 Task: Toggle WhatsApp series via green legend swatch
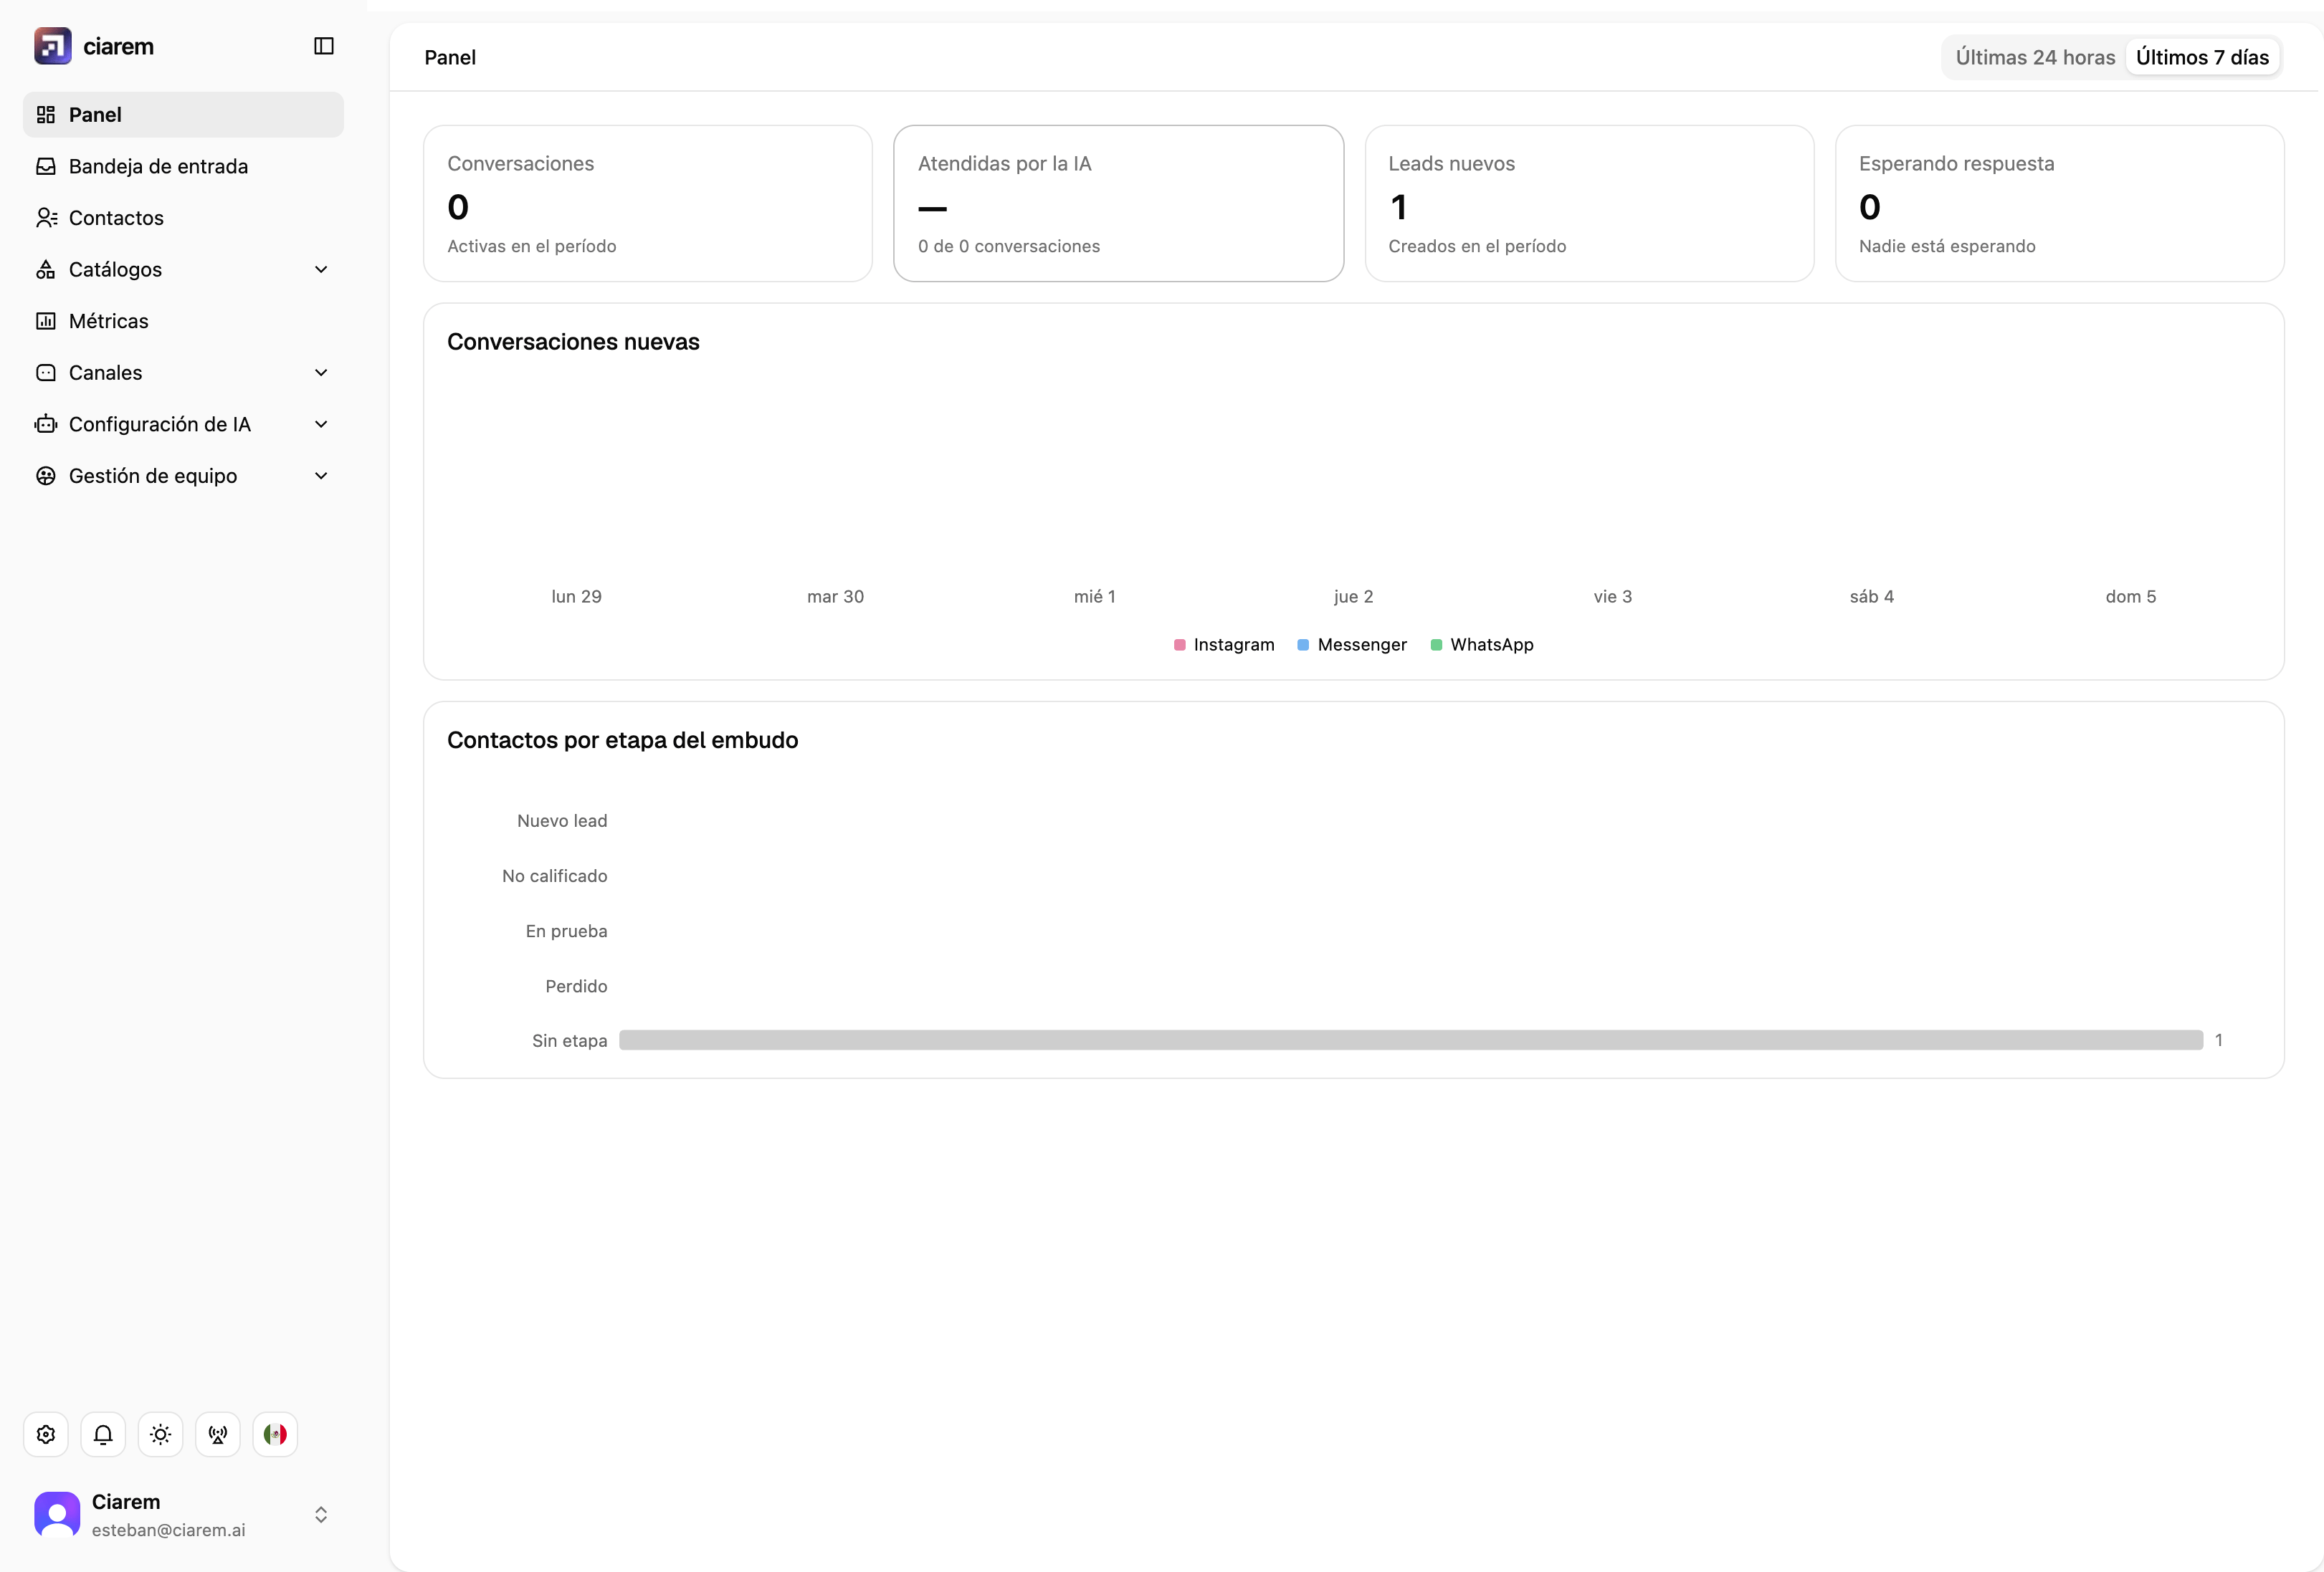click(1436, 645)
